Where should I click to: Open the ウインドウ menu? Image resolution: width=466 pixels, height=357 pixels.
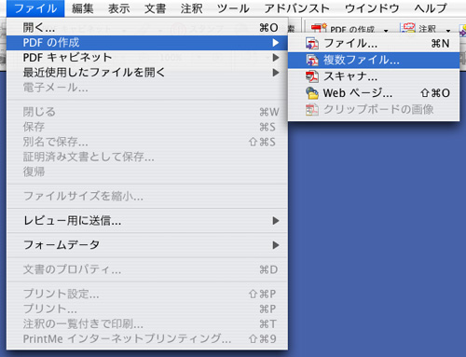click(x=372, y=8)
